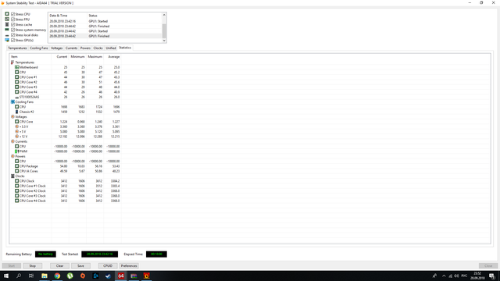The image size is (500, 281).
Task: Click the log list down arrow
Action: 164,41
